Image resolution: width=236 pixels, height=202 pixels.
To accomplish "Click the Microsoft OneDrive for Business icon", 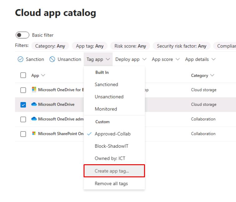I will point(34,90).
